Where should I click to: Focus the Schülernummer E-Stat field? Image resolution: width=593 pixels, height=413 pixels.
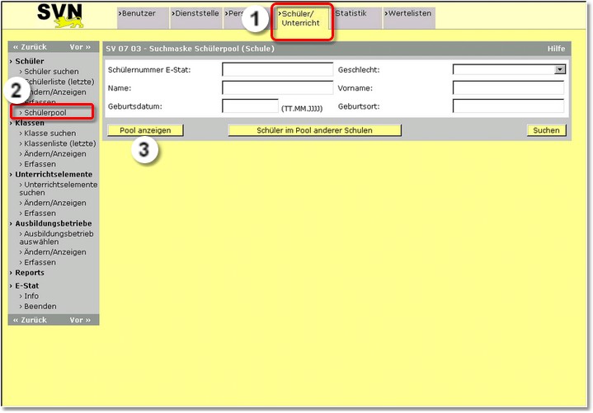pos(278,69)
